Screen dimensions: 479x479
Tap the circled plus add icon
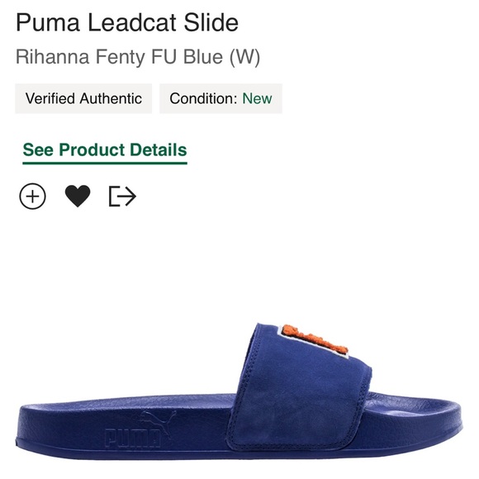click(x=32, y=196)
